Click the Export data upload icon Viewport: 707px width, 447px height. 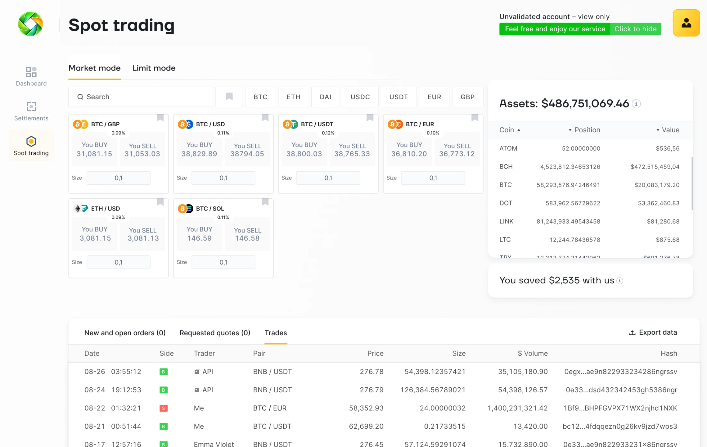click(x=632, y=333)
